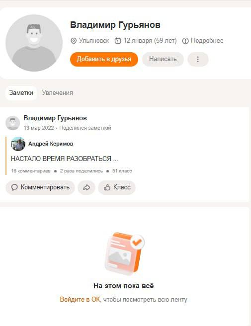
Task: Click Андрей Керимов's avatar photo
Action: 18,144
